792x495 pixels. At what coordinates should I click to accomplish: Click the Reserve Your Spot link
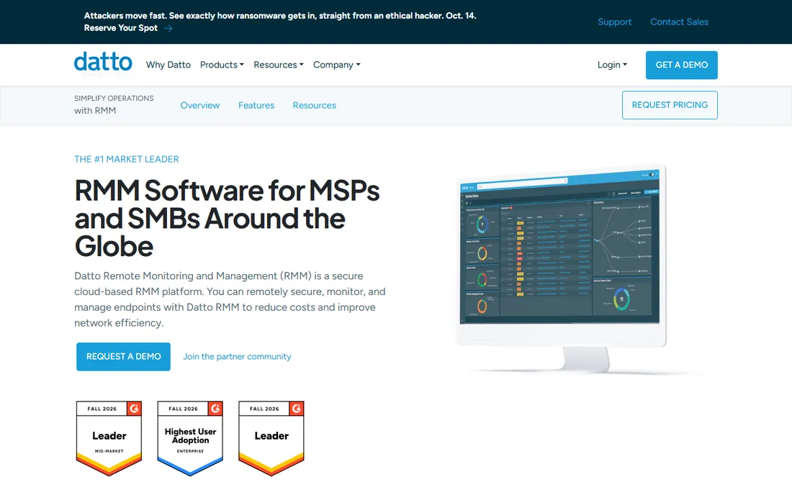[121, 28]
